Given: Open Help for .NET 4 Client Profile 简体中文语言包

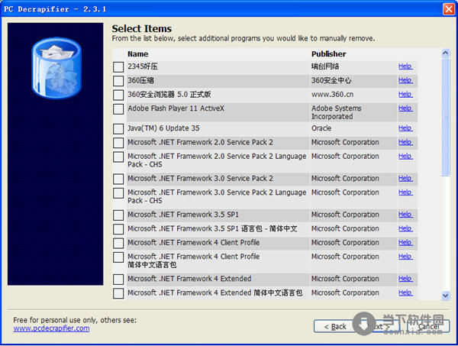Looking at the screenshot, I should (405, 257).
